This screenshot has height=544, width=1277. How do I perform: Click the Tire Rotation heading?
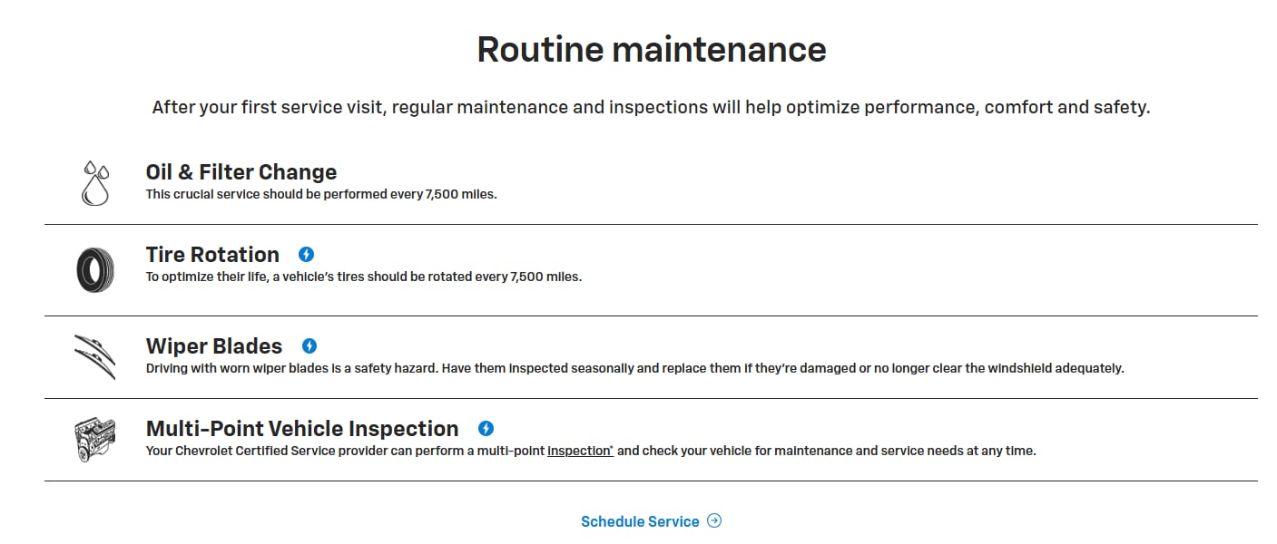pos(212,255)
